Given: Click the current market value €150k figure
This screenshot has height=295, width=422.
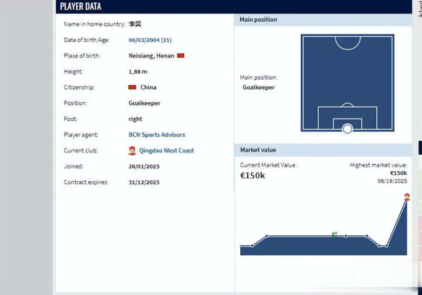Looking at the screenshot, I should tap(253, 175).
